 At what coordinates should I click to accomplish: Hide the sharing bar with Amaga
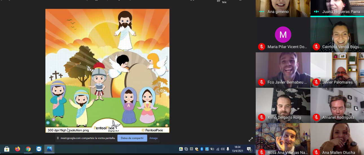(x=153, y=138)
